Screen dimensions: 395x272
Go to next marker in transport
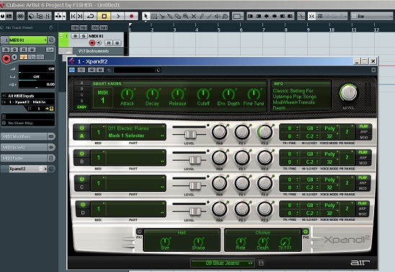[80, 17]
